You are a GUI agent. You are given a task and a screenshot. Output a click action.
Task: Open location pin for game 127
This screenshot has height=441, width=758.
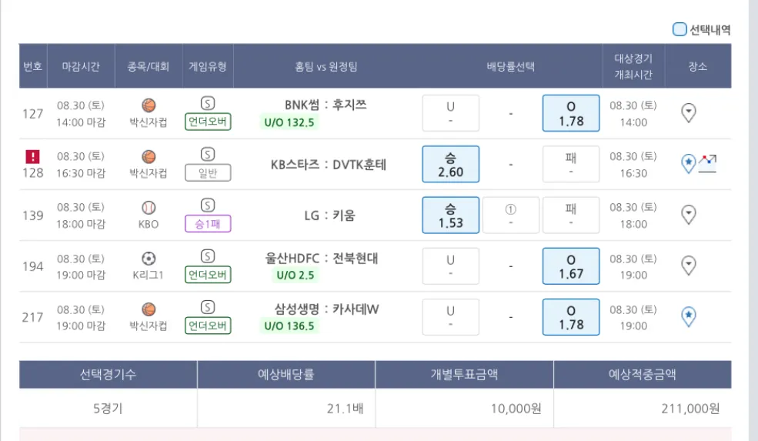[690, 113]
